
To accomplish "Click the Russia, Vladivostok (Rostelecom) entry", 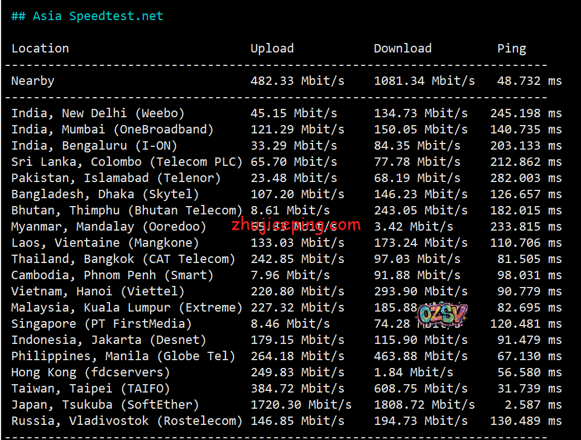I will point(127,421).
